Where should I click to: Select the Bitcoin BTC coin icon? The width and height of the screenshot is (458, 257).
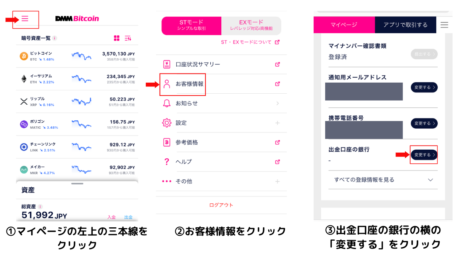24,56
